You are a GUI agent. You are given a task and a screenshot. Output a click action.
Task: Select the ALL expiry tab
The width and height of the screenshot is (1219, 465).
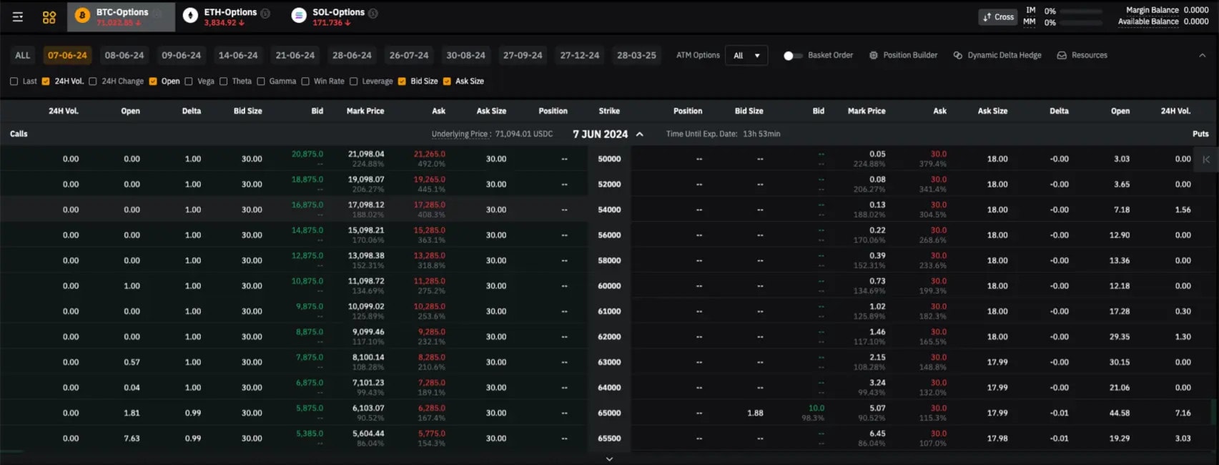23,55
